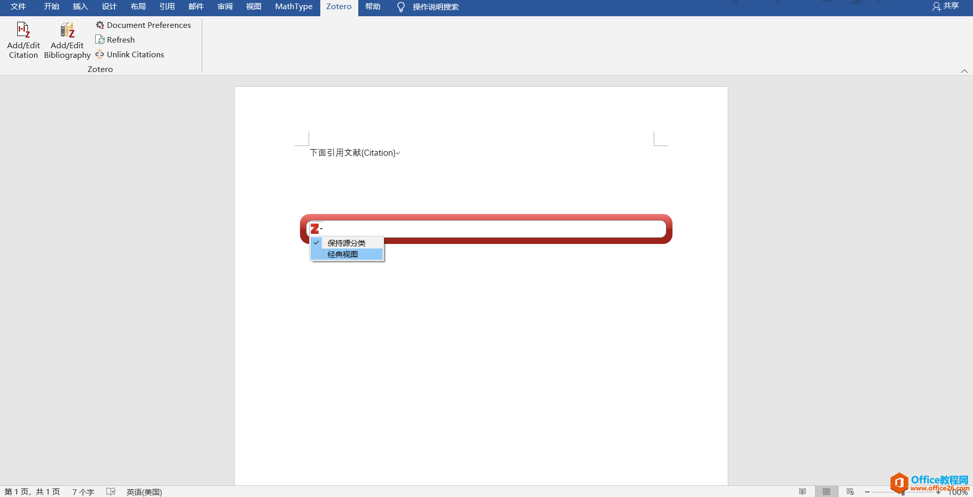Switch to the 设计 tab
The width and height of the screenshot is (973, 497).
click(x=109, y=7)
